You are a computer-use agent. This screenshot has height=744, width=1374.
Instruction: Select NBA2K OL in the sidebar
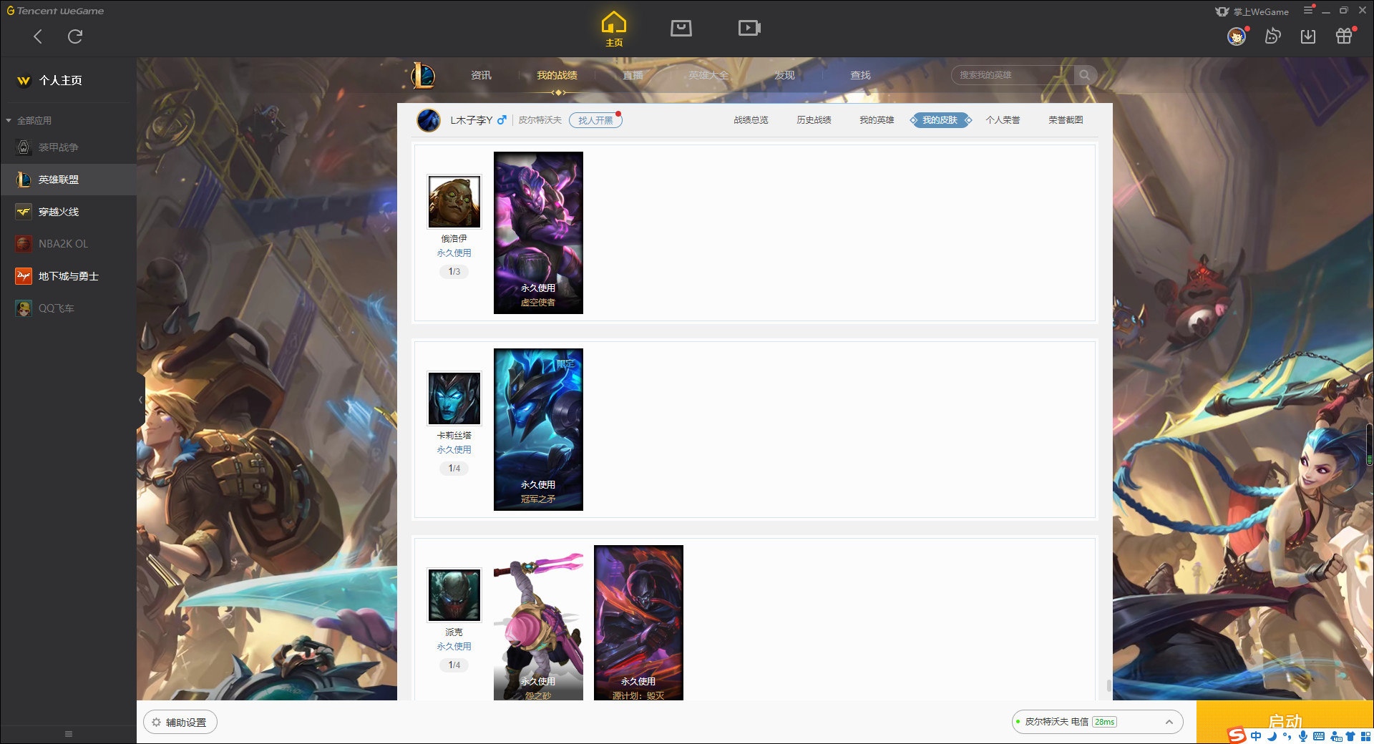[68, 244]
